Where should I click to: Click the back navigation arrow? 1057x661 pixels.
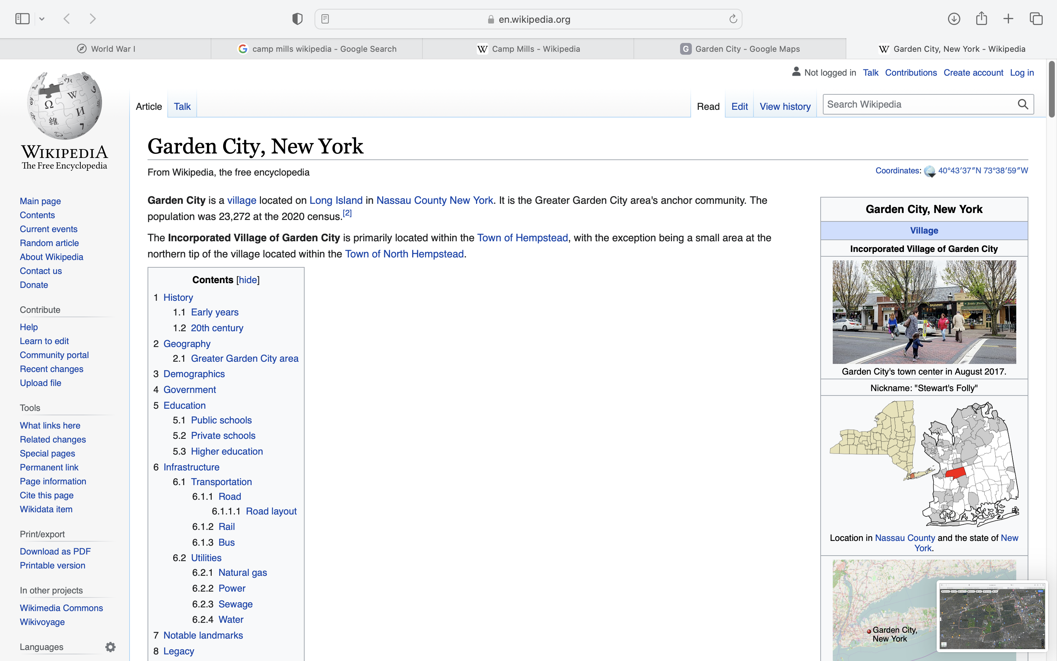[67, 19]
